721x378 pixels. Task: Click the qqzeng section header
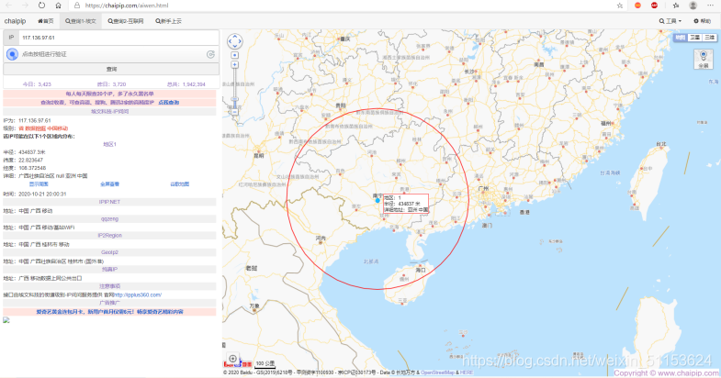pyautogui.click(x=109, y=219)
